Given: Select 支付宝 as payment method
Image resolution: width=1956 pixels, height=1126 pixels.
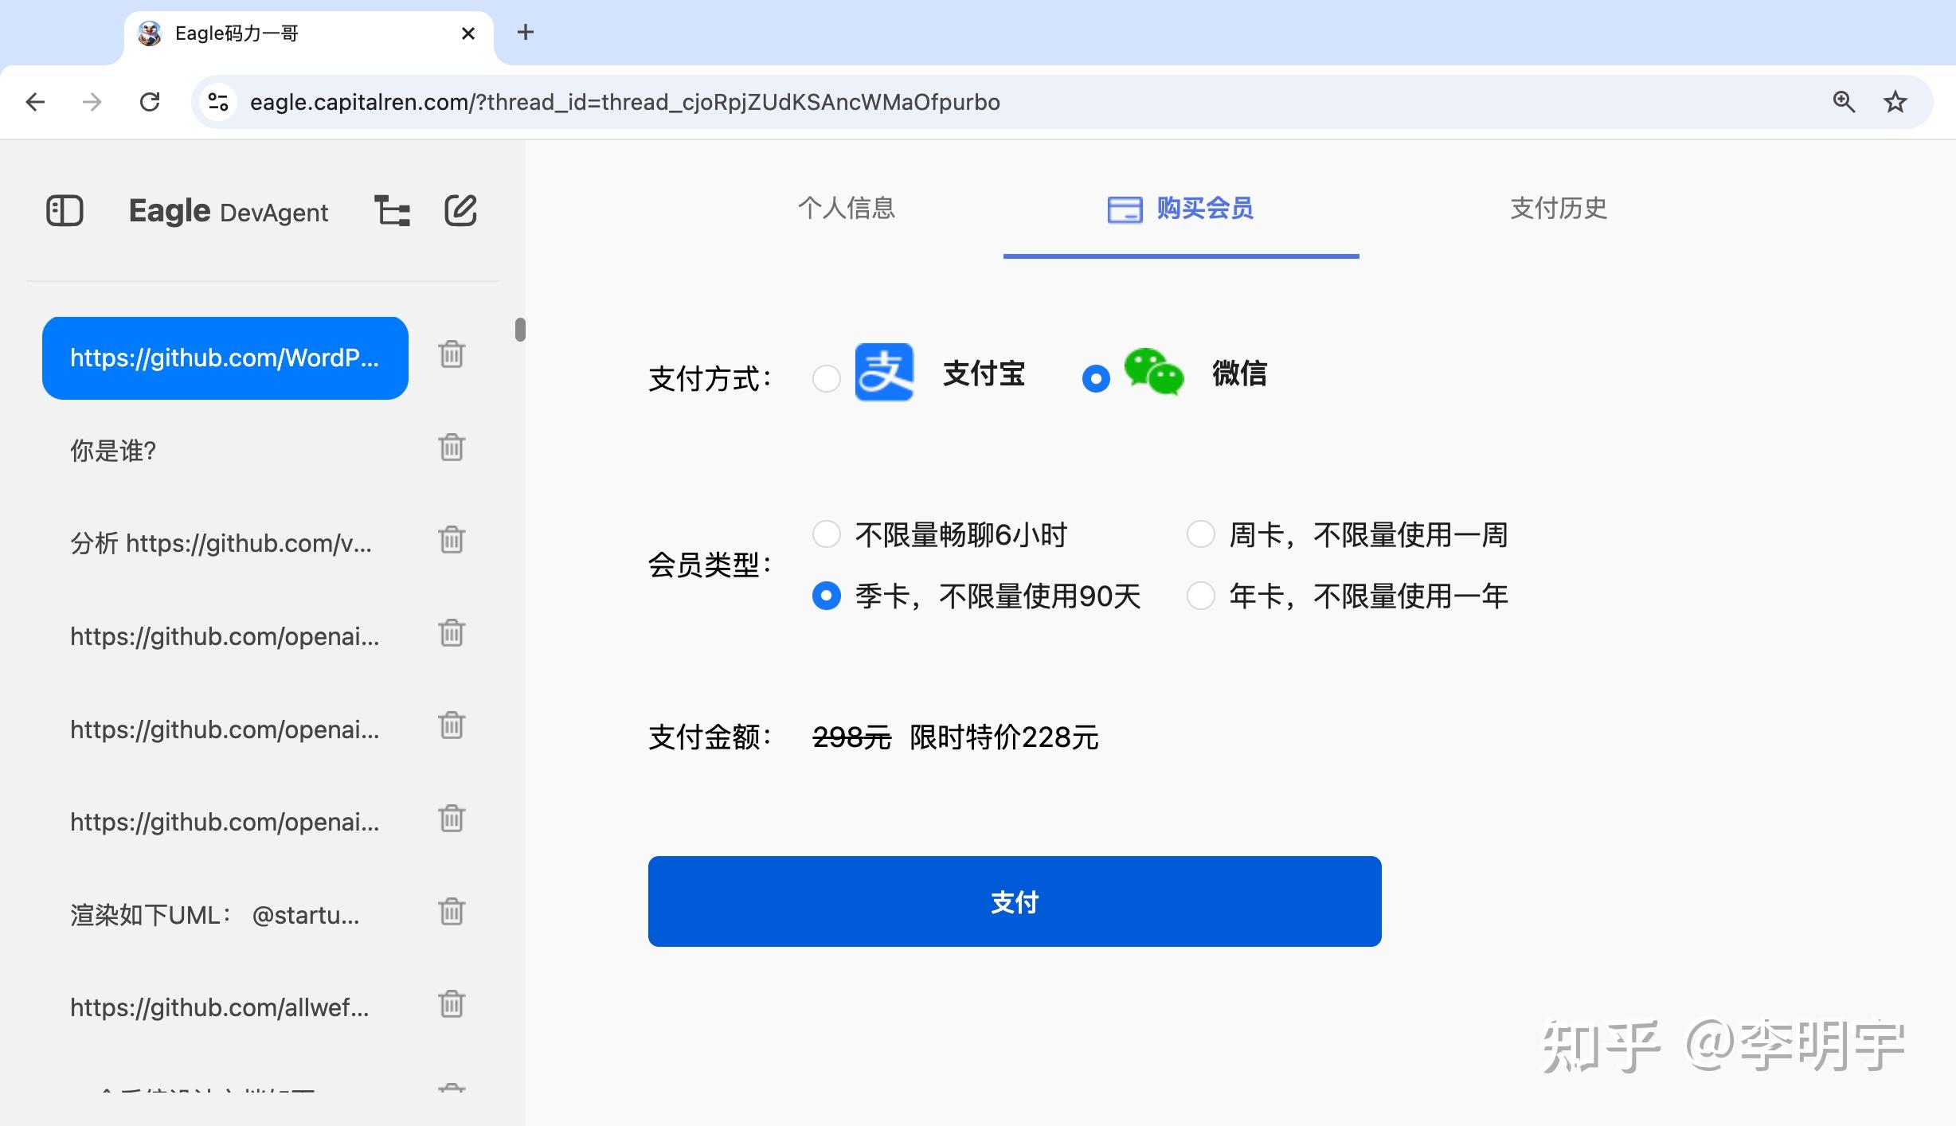Looking at the screenshot, I should coord(827,379).
